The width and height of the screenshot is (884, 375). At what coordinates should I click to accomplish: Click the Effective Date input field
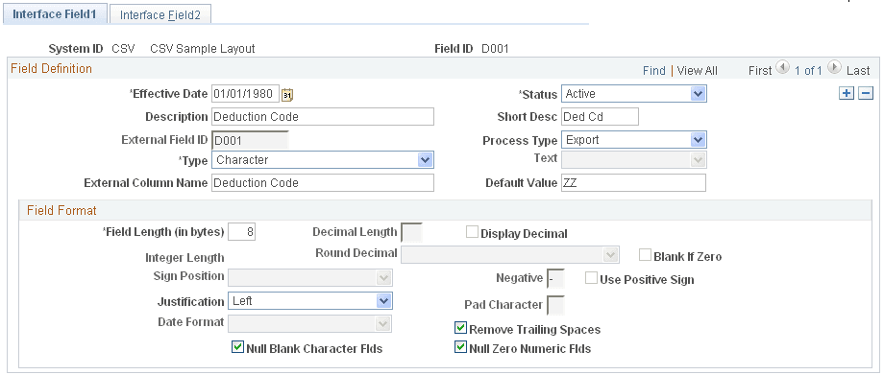(x=245, y=94)
